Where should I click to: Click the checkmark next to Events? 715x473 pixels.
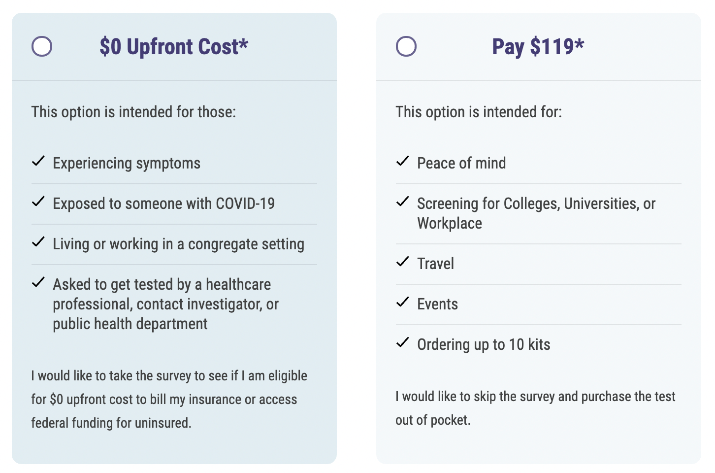403,303
